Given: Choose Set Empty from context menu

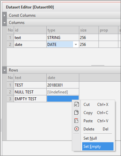Looking at the screenshot, I should tap(98, 146).
